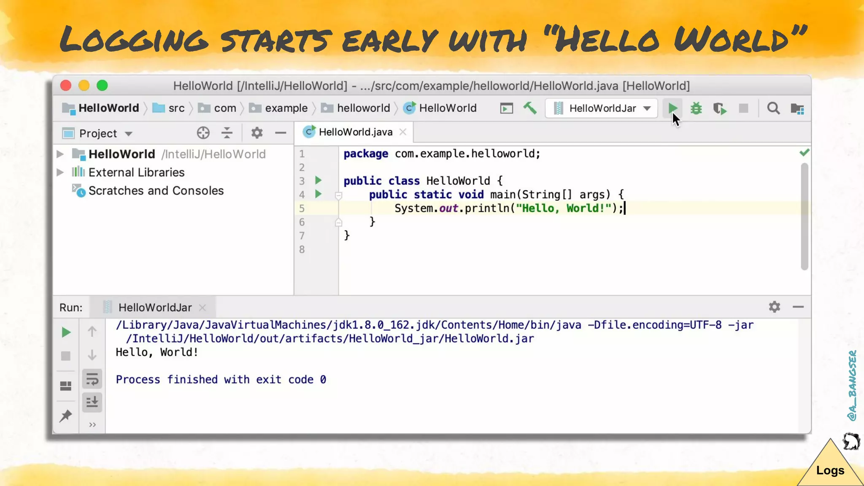Screen dimensions: 864x486
Task: Click the run-anything icon beside the hammer
Action: (x=506, y=108)
